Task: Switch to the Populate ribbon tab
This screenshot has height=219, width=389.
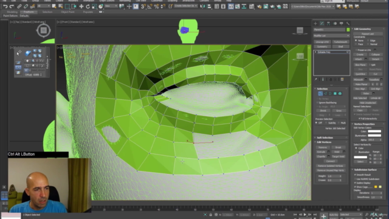Action: pyautogui.click(x=88, y=12)
